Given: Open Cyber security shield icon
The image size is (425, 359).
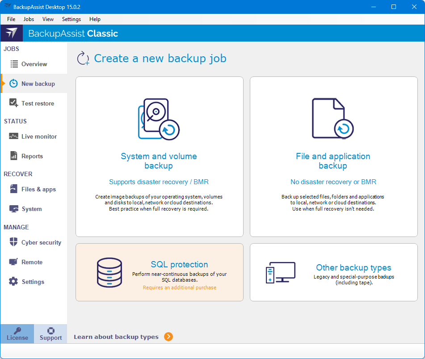Looking at the screenshot, I should 14,242.
